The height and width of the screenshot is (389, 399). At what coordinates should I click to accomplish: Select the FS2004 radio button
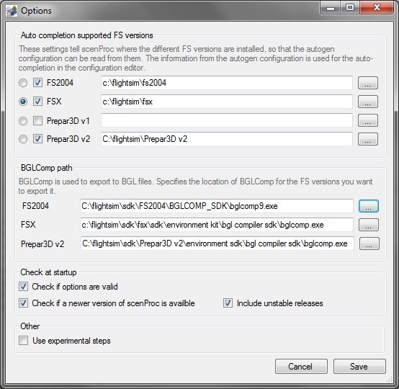23,83
